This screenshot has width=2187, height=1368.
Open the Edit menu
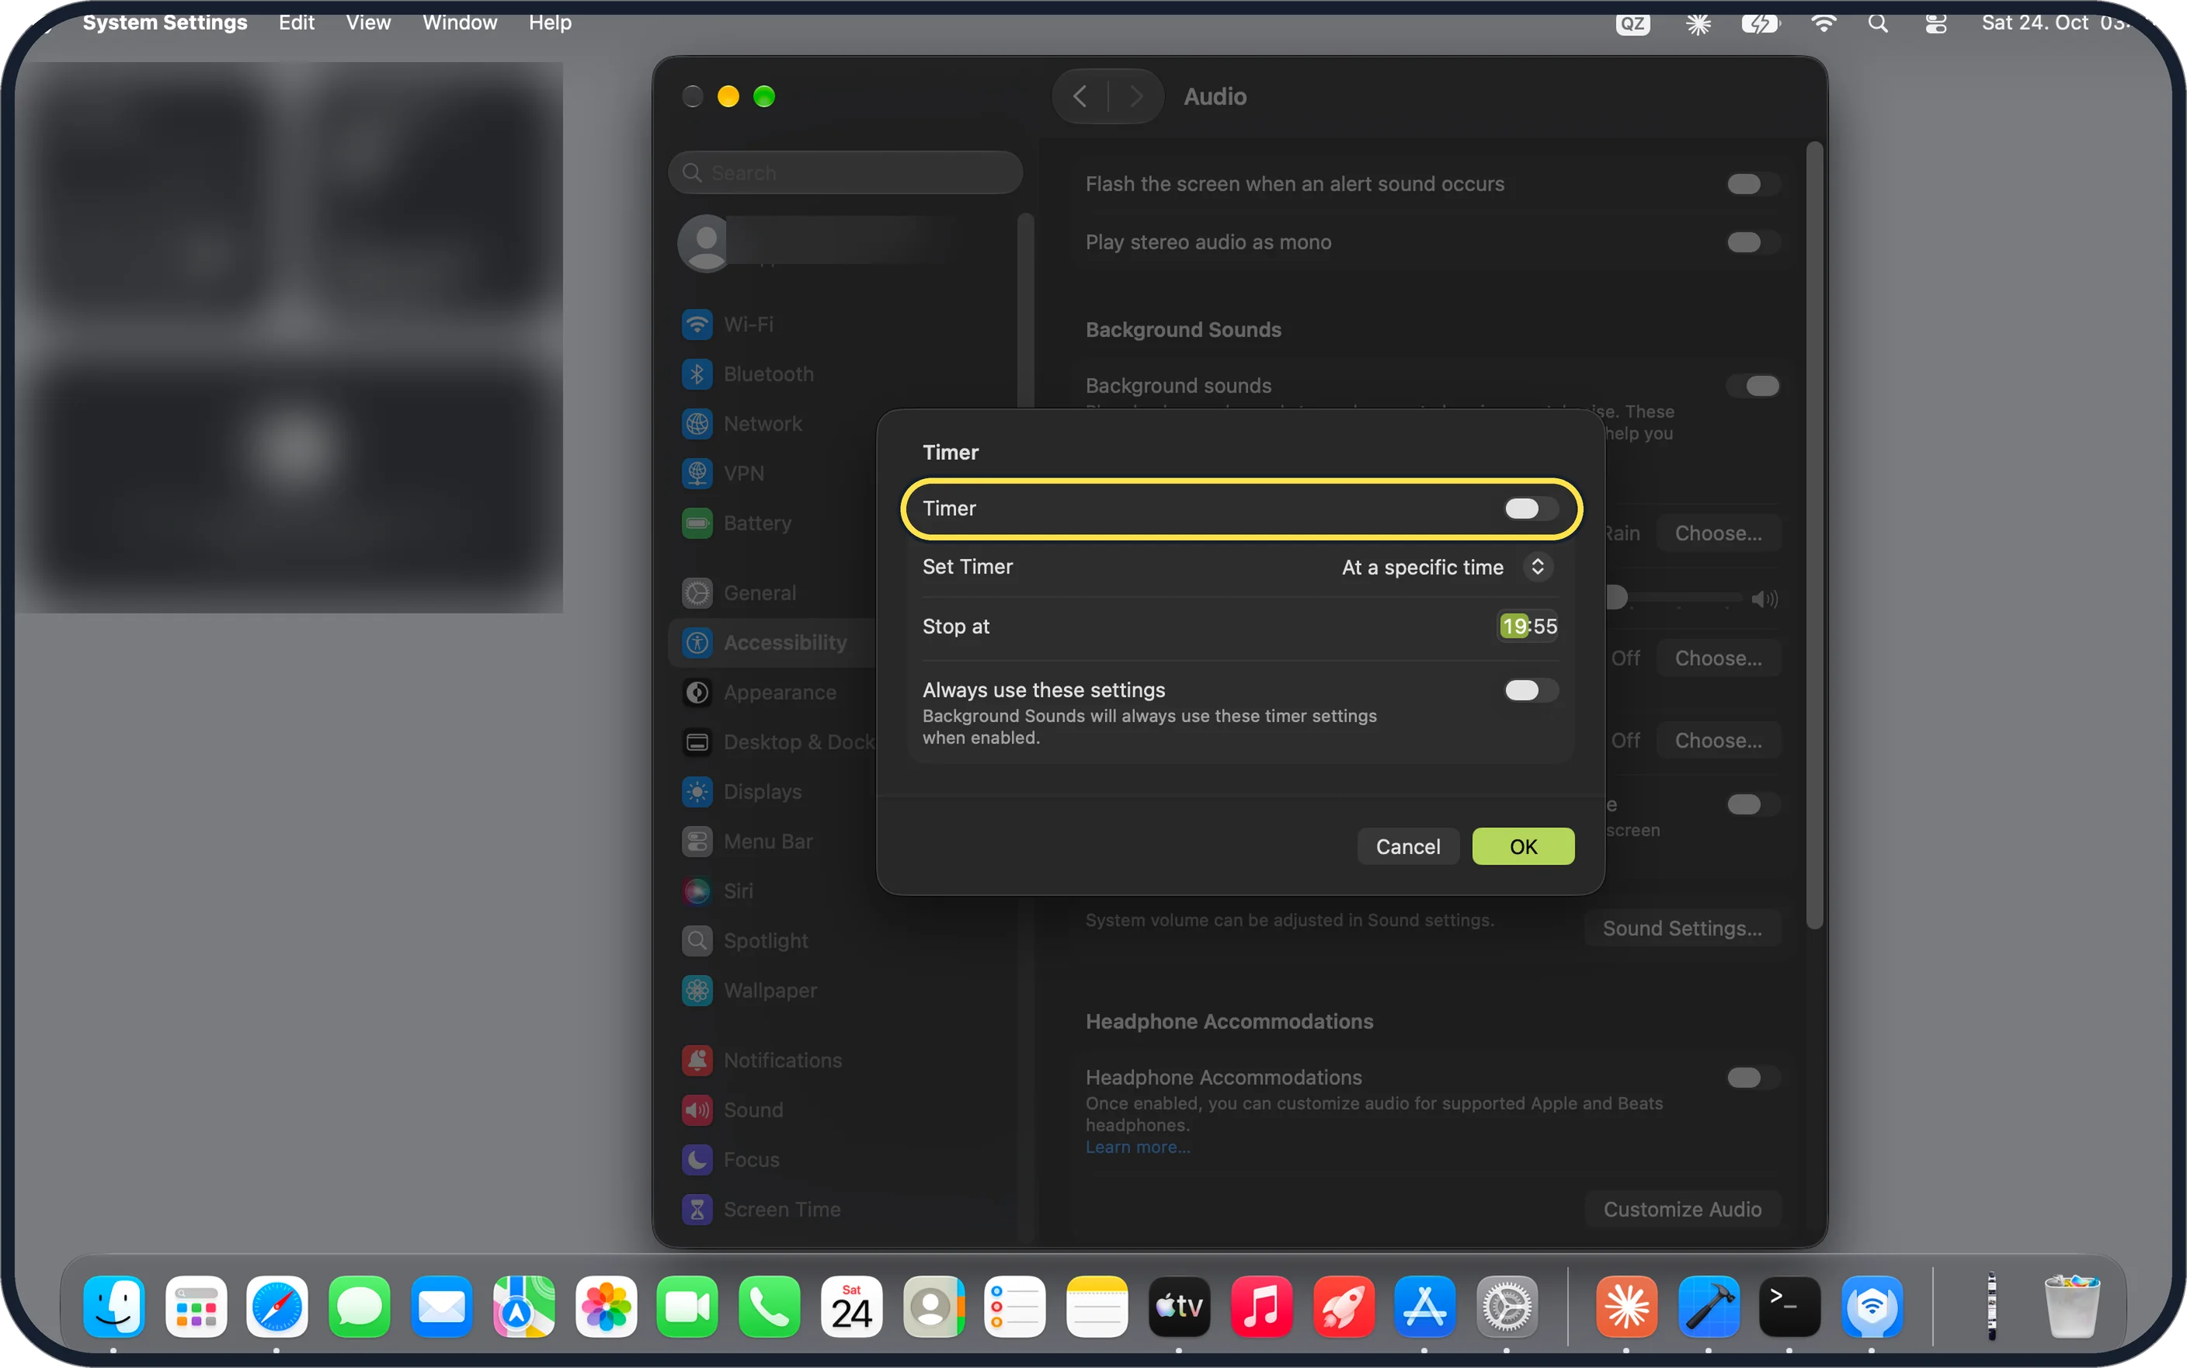tap(297, 23)
